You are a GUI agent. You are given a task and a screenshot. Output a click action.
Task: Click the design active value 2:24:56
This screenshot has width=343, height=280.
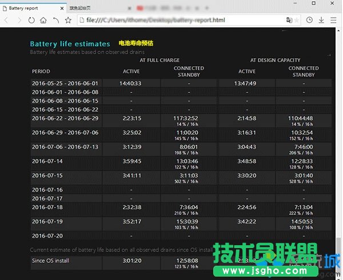[247, 207]
